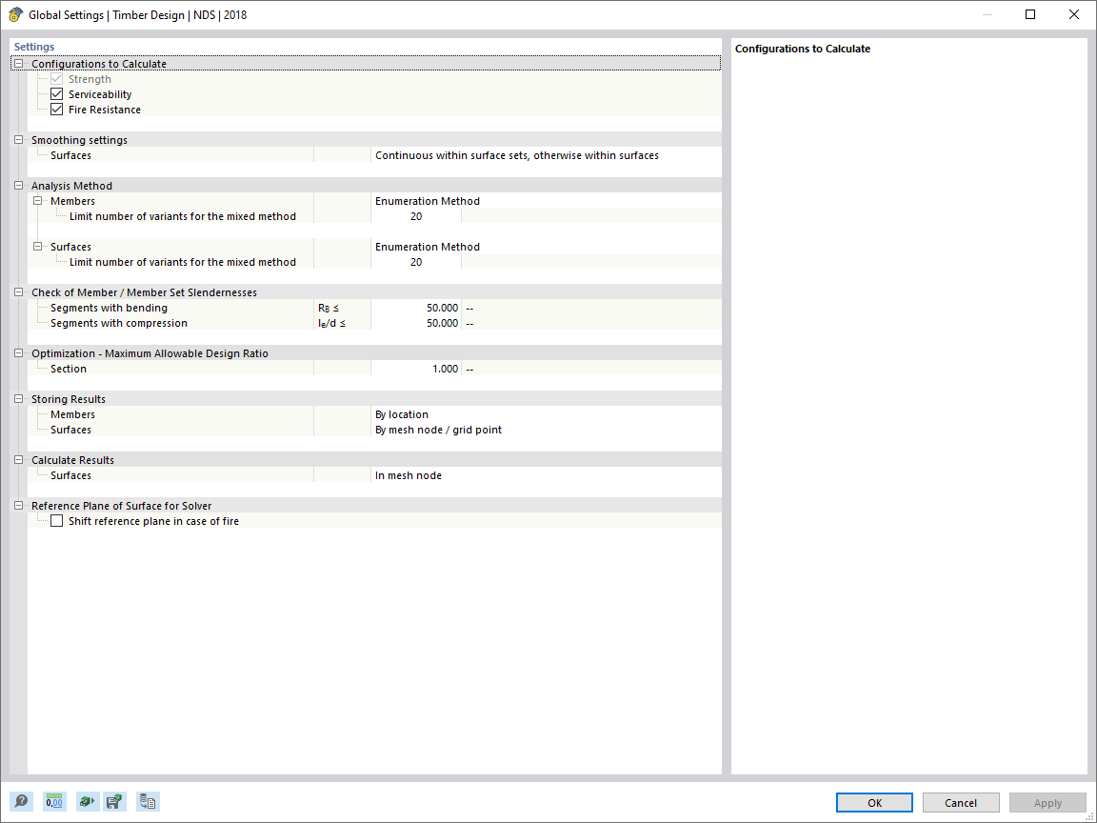
Task: Collapse the Storing Results section
Action: [19, 399]
